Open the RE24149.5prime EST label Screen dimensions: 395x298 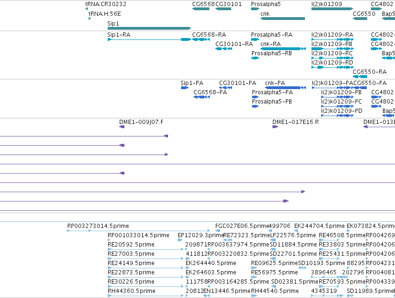(x=131, y=263)
